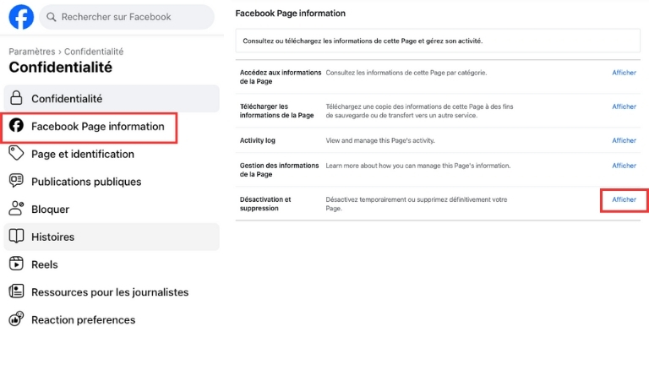Open the Bloquer settings section
Image resolution: width=649 pixels, height=365 pixels.
tap(112, 210)
